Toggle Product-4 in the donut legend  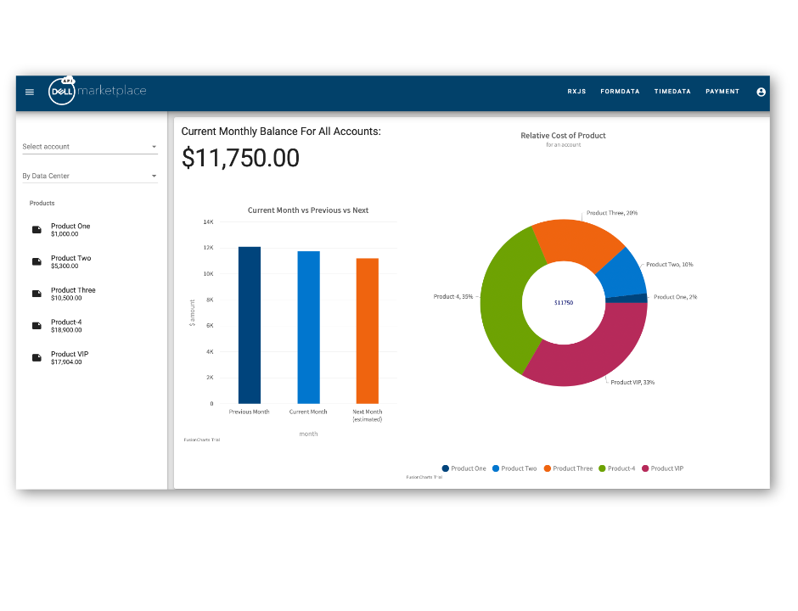[617, 468]
